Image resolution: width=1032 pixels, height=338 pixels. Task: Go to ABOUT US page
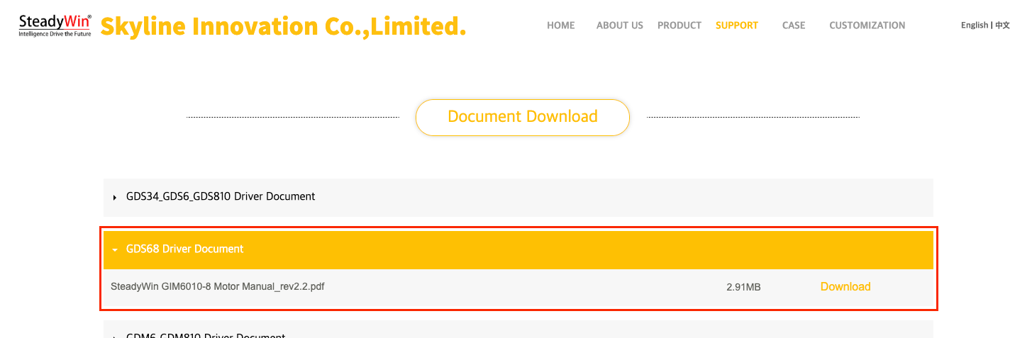click(619, 26)
